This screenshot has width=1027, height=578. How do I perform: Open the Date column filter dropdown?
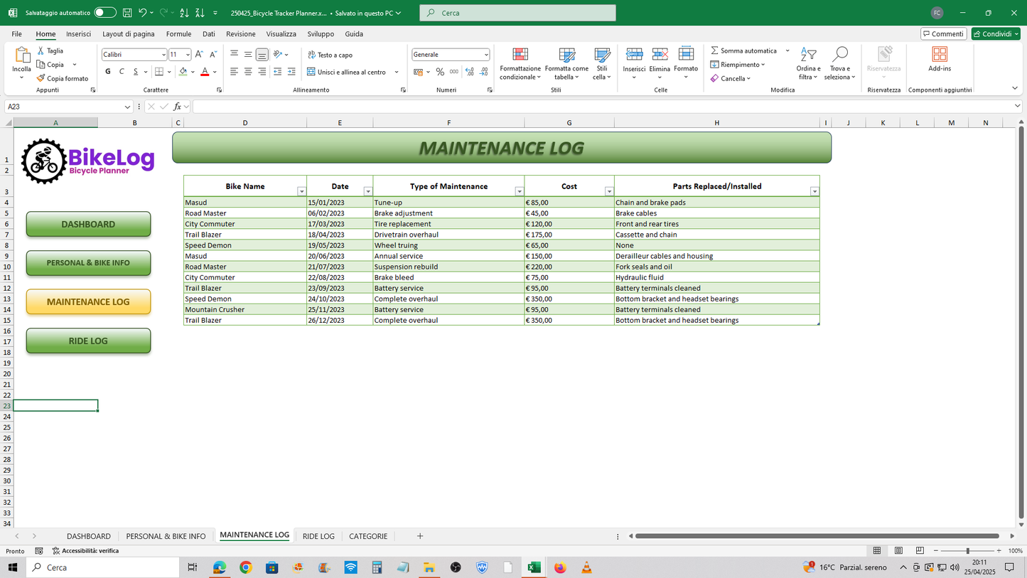click(367, 192)
